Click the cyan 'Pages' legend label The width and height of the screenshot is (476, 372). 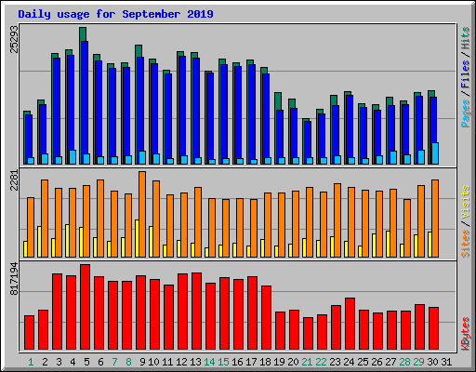(466, 113)
